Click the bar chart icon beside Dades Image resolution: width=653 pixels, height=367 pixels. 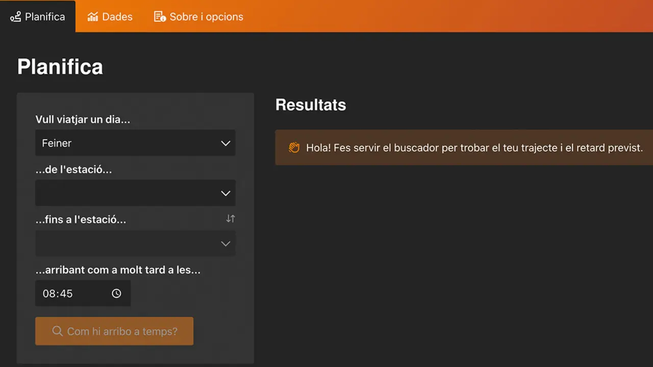point(93,17)
